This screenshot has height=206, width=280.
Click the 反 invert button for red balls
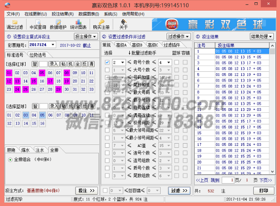pyautogui.click(x=84, y=64)
